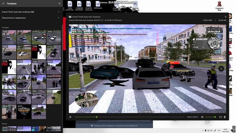Screen dimensions: 236x133
Task: Open the 06:36 clip thumbnail
Action: [x=54, y=82]
